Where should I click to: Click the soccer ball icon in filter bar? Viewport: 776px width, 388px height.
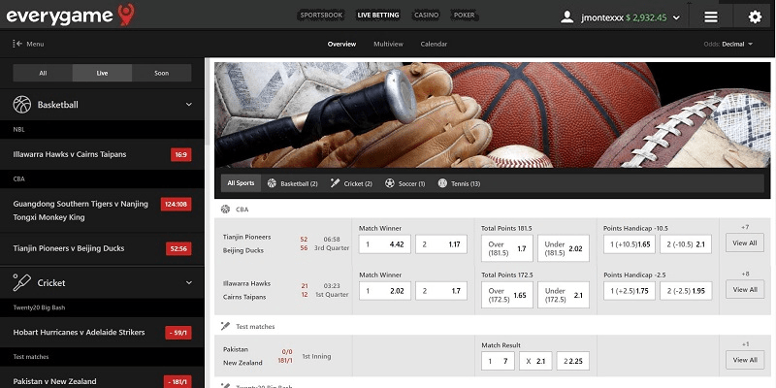(x=390, y=183)
